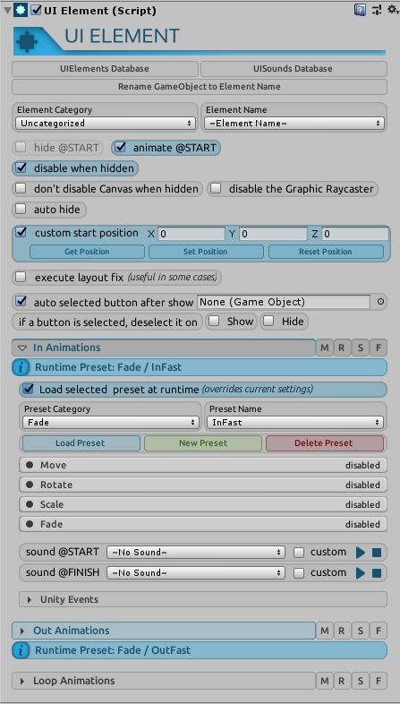
Task: Stop the sound @START preview
Action: click(377, 553)
